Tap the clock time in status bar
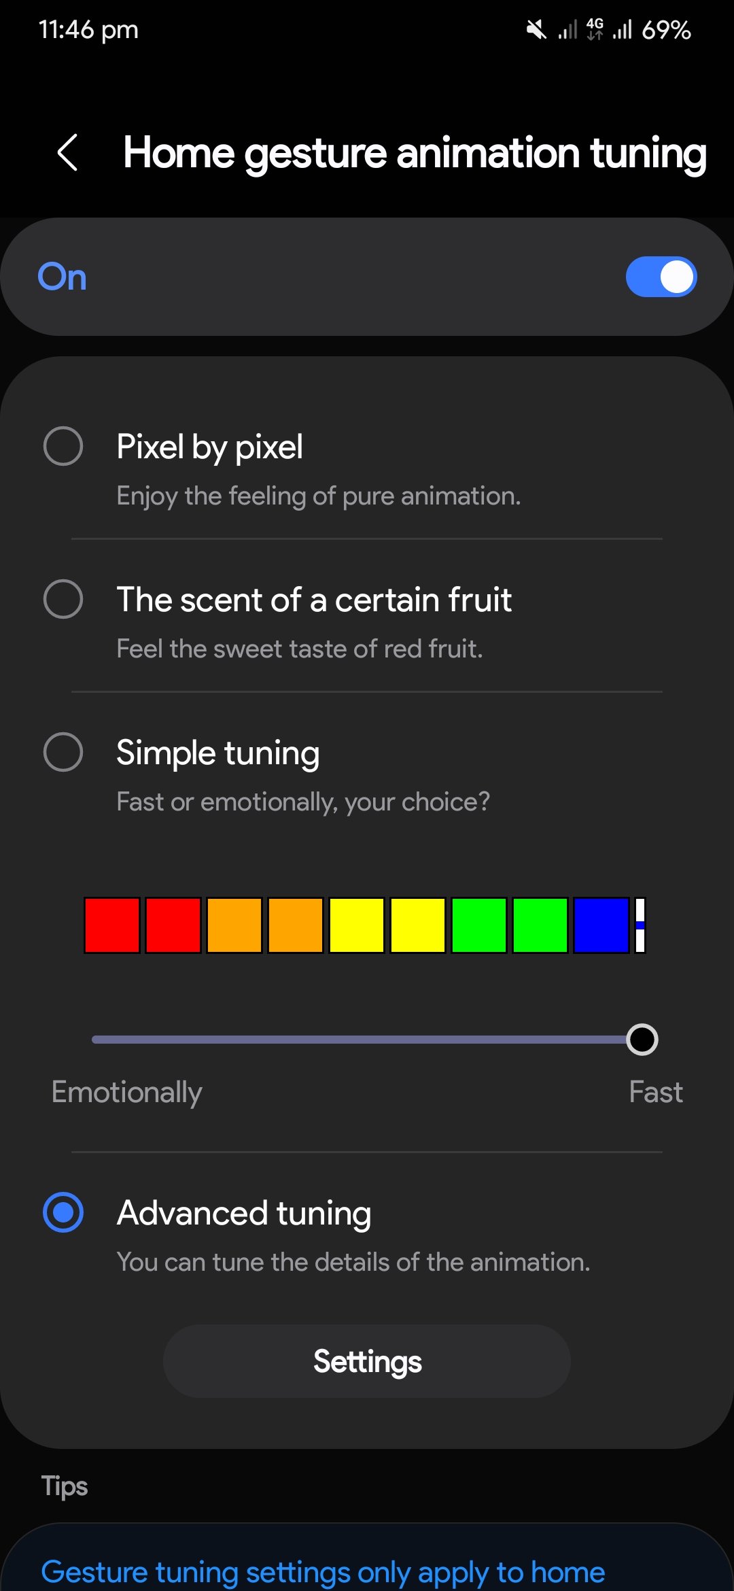Image resolution: width=734 pixels, height=1591 pixels. pyautogui.click(x=88, y=30)
